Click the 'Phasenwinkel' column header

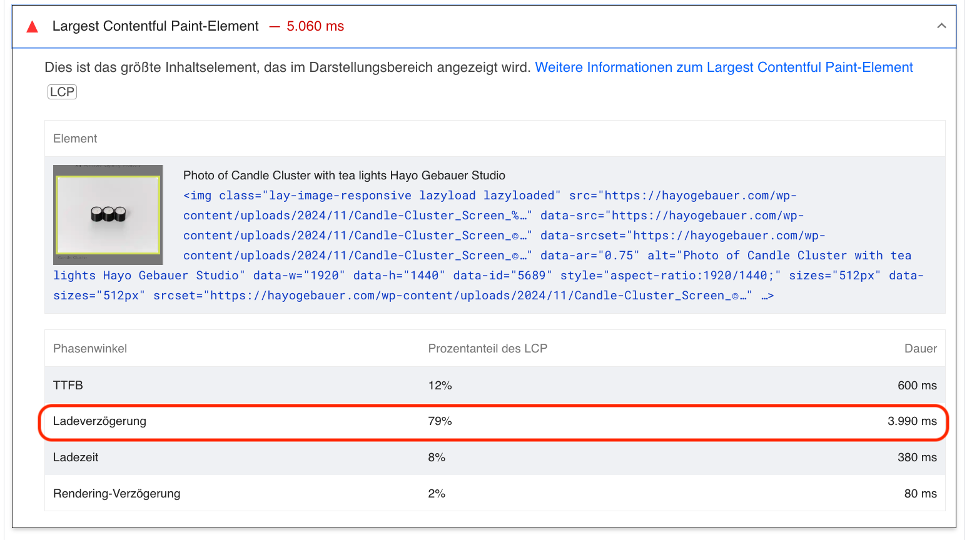pyautogui.click(x=90, y=349)
